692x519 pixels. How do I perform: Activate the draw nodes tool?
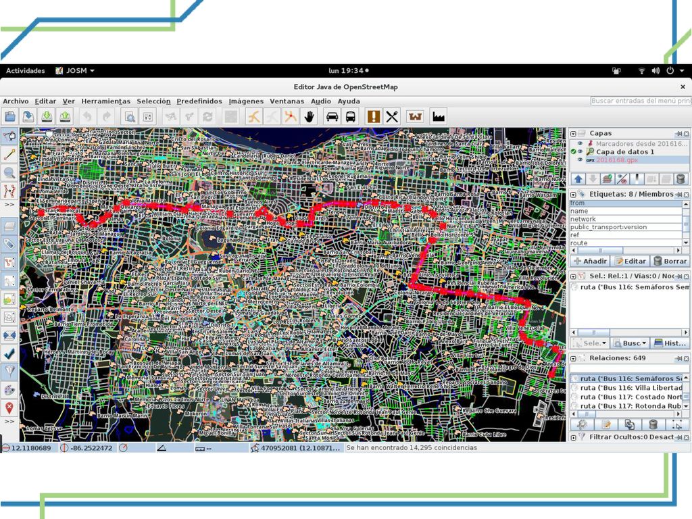[x=9, y=155]
